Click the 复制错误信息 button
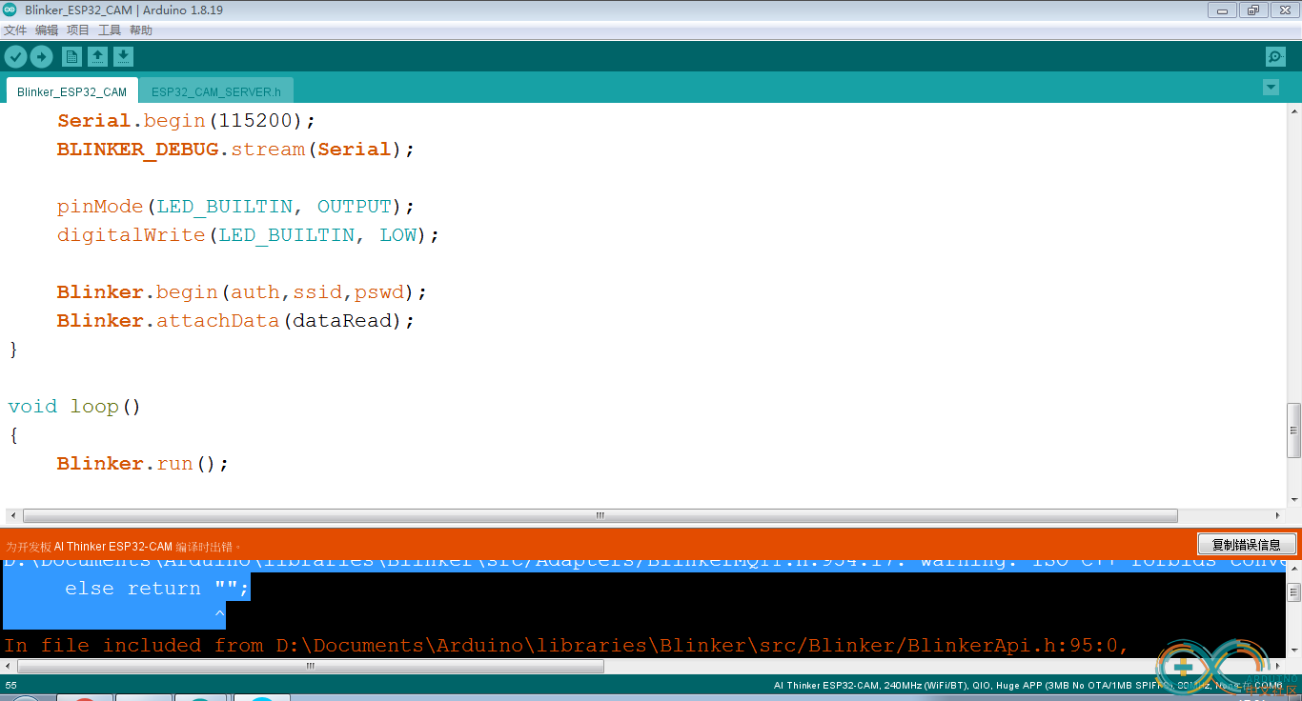 (1247, 545)
